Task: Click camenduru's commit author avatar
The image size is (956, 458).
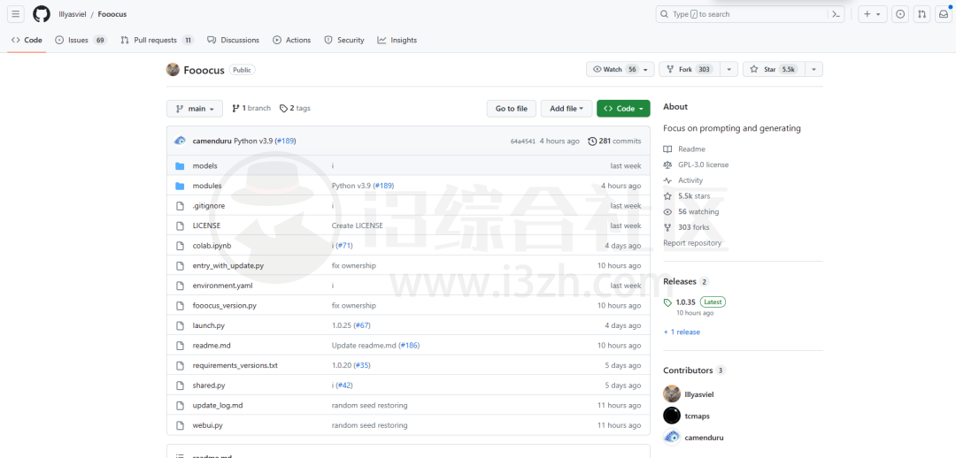Action: tap(180, 141)
